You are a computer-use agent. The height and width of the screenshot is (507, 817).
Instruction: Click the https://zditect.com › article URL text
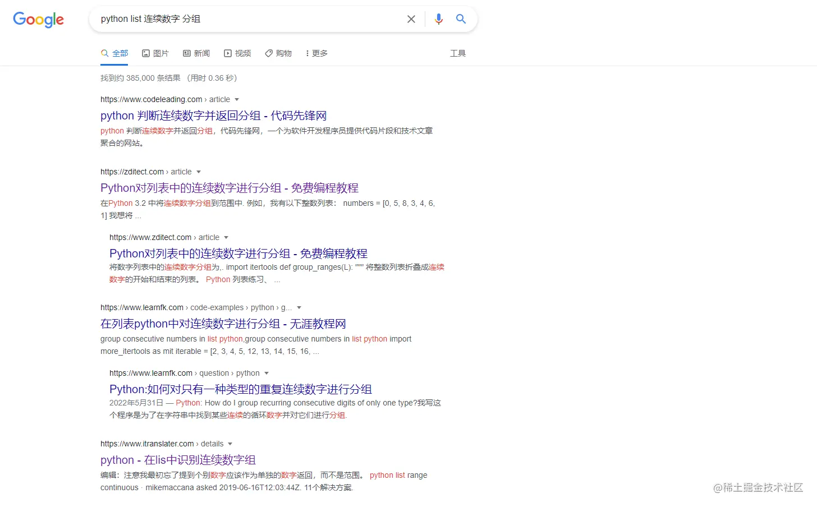tap(146, 172)
